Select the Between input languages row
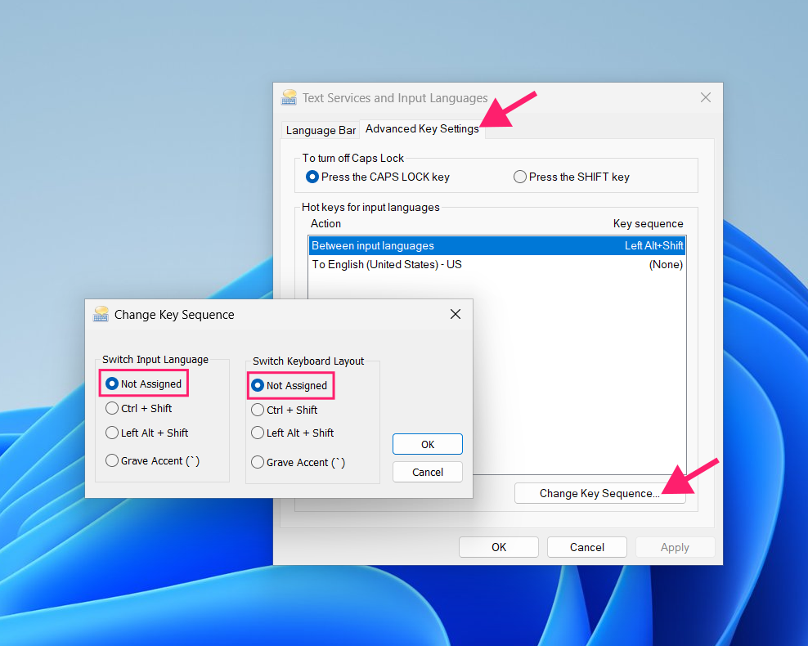Viewport: 808px width, 646px height. pyautogui.click(x=497, y=246)
